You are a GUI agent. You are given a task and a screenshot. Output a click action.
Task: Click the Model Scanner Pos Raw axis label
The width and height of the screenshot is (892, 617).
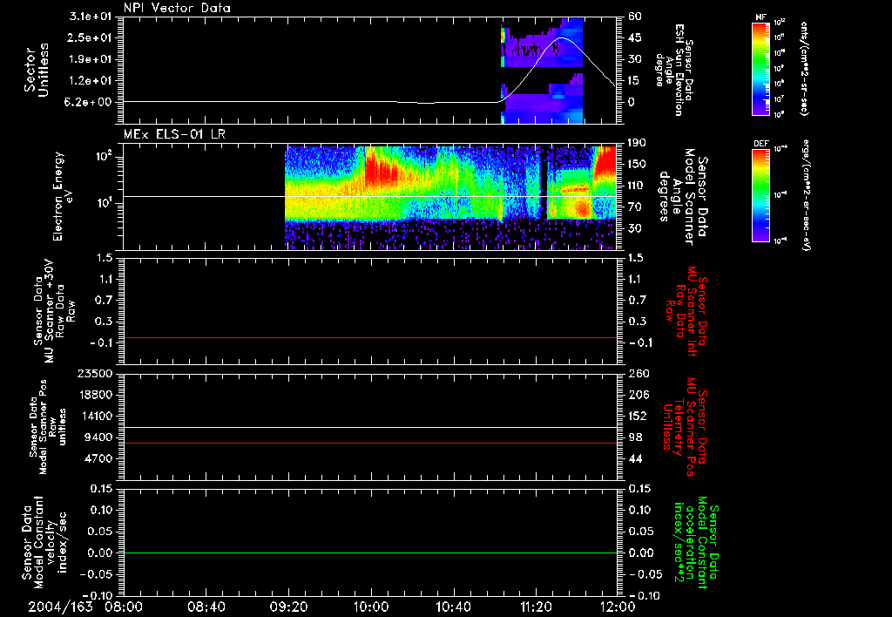47,427
